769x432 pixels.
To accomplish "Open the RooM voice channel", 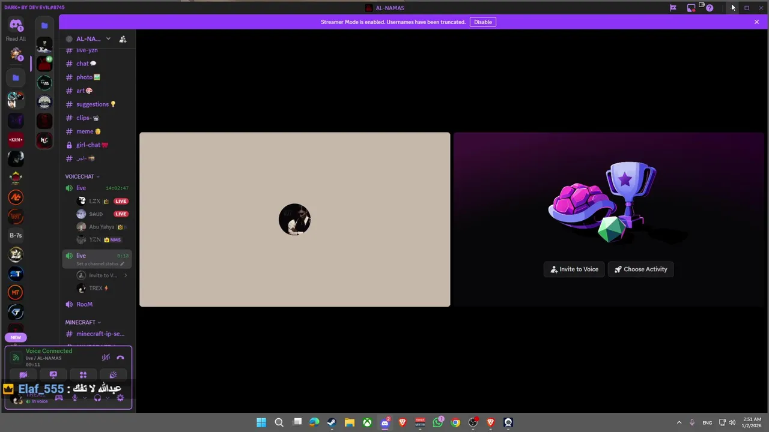I will pyautogui.click(x=97, y=304).
